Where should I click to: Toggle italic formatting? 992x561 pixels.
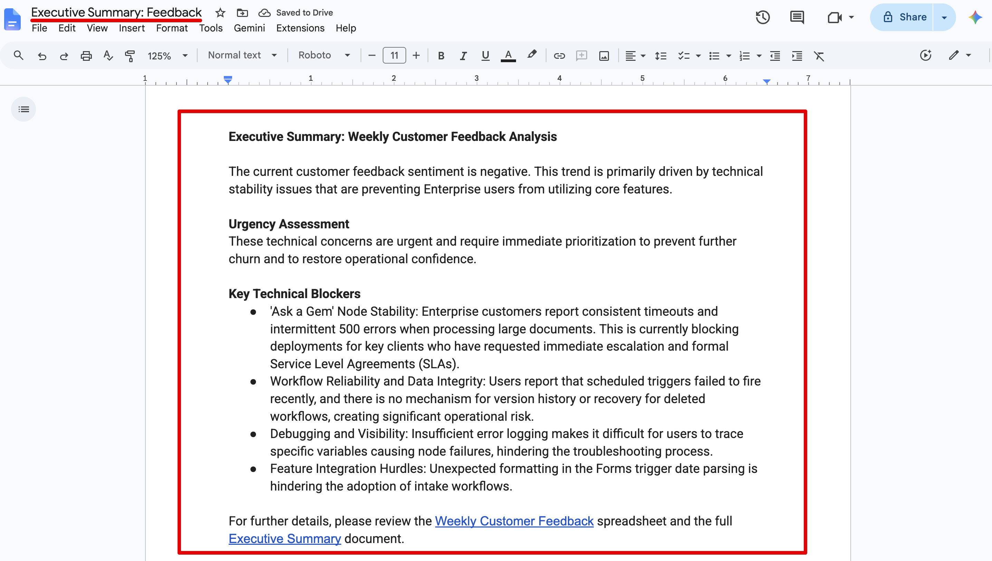tap(463, 56)
